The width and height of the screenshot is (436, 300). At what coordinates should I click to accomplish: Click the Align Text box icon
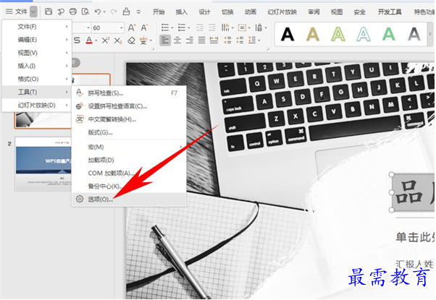pyautogui.click(x=242, y=27)
